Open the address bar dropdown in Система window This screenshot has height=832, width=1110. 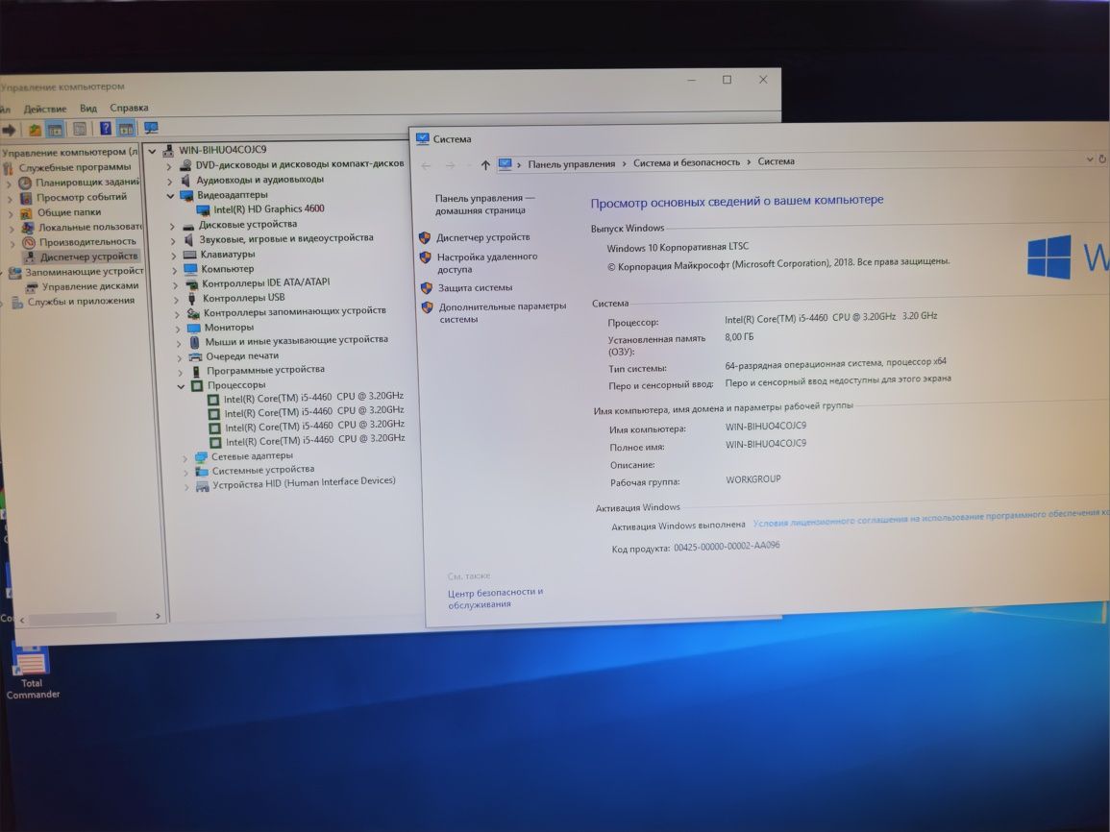click(x=1090, y=159)
